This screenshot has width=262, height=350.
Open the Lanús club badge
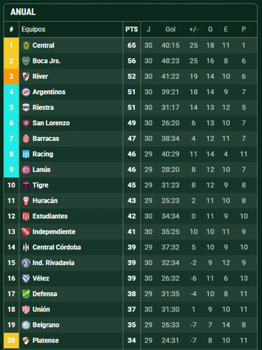coord(26,169)
